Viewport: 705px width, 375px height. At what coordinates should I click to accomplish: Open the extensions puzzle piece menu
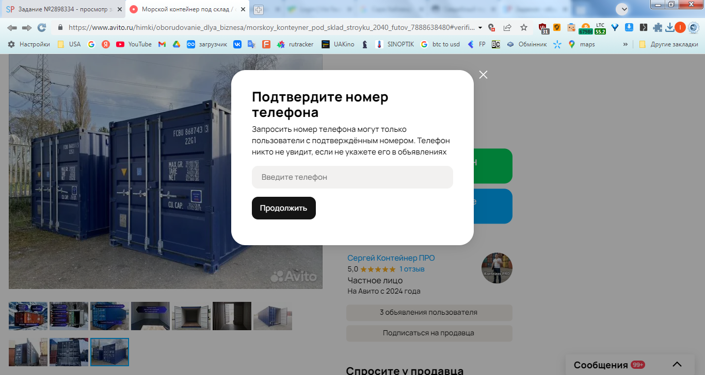(x=658, y=28)
